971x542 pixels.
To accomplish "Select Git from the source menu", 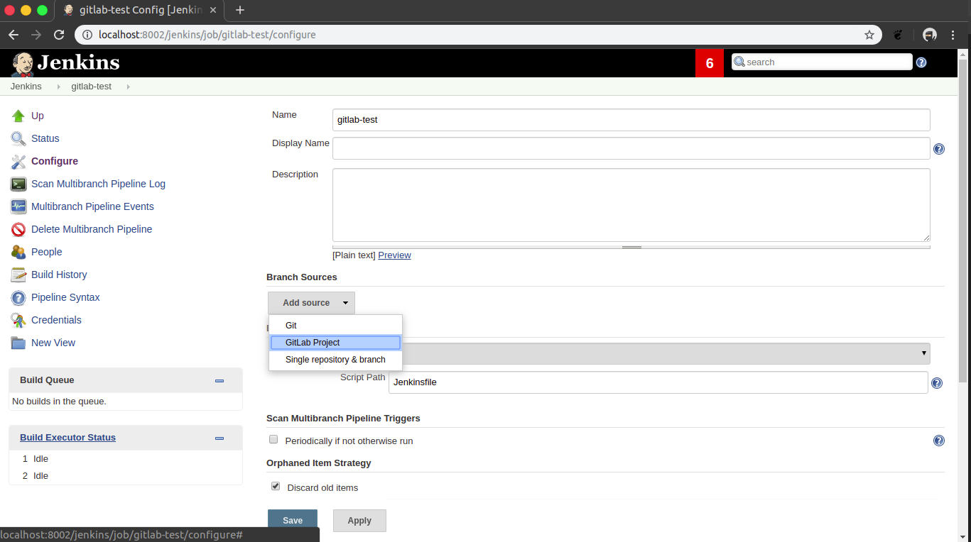I will point(335,326).
